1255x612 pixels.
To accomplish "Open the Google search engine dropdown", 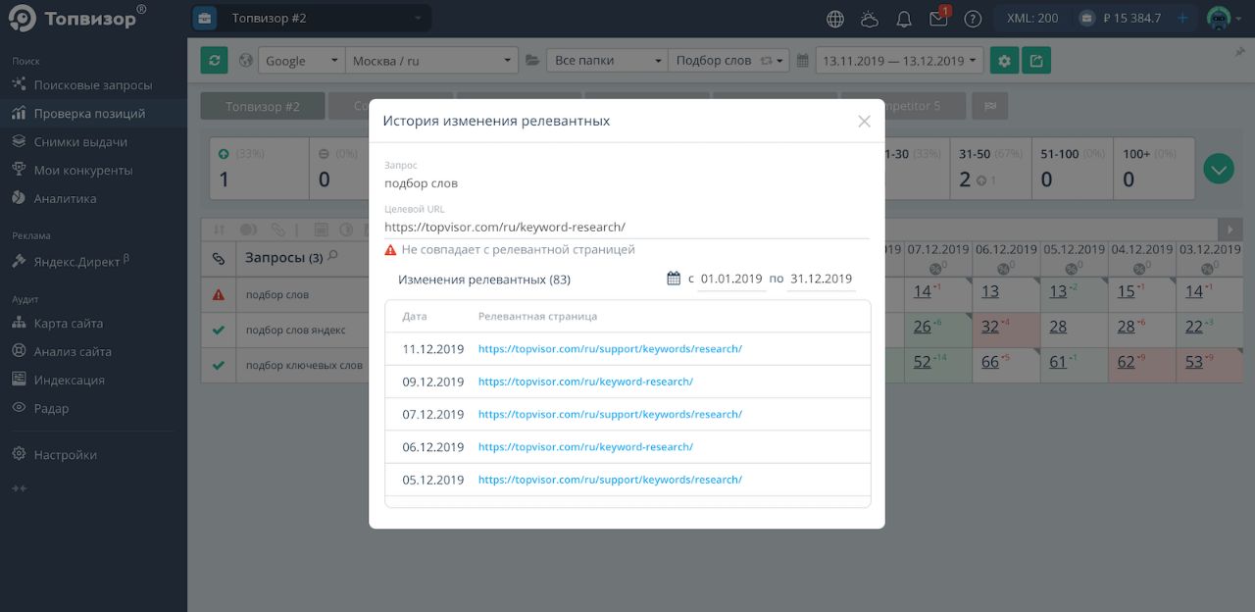I will click(302, 61).
